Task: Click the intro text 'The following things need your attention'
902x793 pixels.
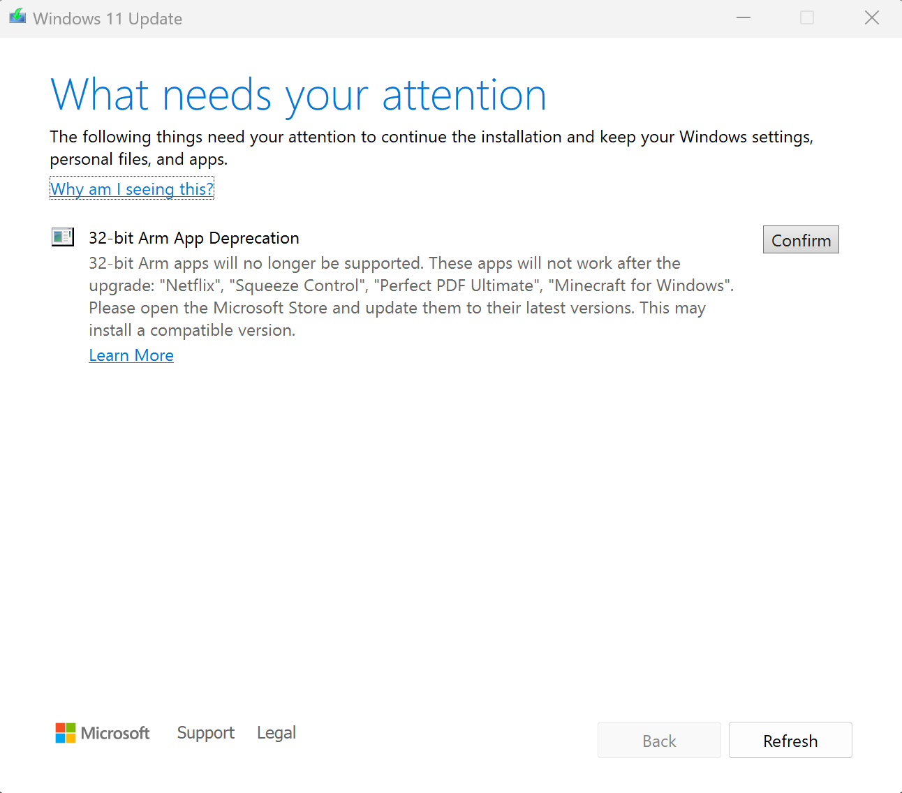Action: [431, 148]
